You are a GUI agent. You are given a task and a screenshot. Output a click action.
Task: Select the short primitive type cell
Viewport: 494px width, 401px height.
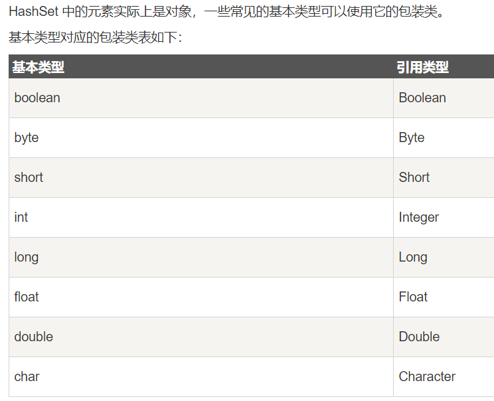[201, 178]
